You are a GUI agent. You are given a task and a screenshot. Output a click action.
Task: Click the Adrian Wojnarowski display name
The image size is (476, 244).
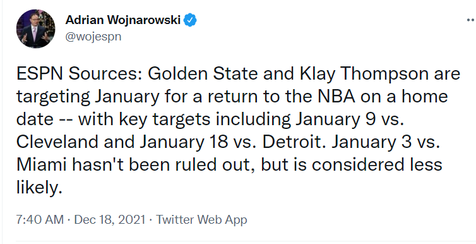point(123,20)
